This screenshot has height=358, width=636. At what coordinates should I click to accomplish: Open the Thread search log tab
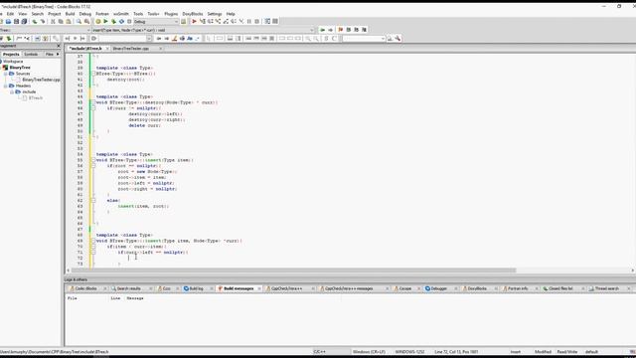tap(607, 288)
